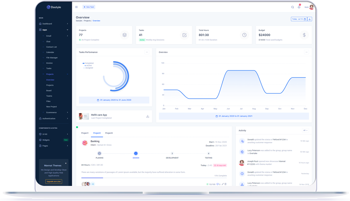Viewport: 350px width, 201px height.
Task: Open the Activity 'All' filter dropdown
Action: click(x=305, y=130)
